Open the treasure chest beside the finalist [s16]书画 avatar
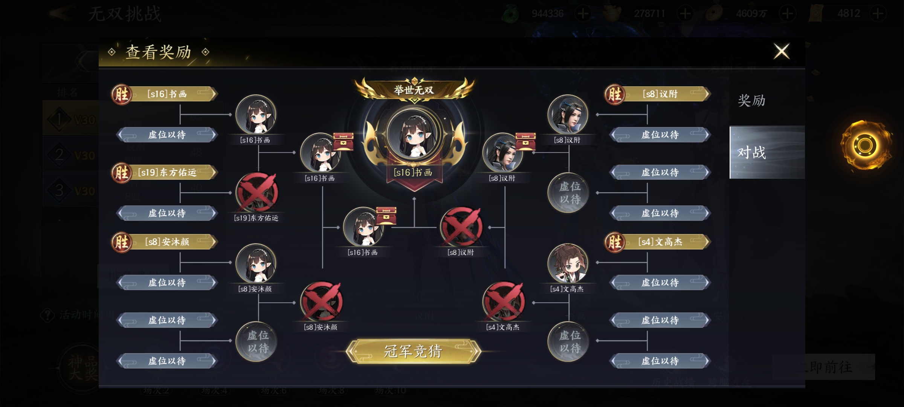The height and width of the screenshot is (407, 904). (x=386, y=216)
